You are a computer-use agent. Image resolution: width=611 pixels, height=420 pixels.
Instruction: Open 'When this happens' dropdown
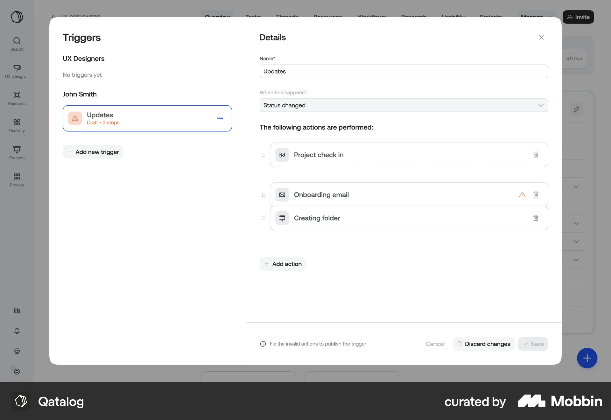(404, 105)
